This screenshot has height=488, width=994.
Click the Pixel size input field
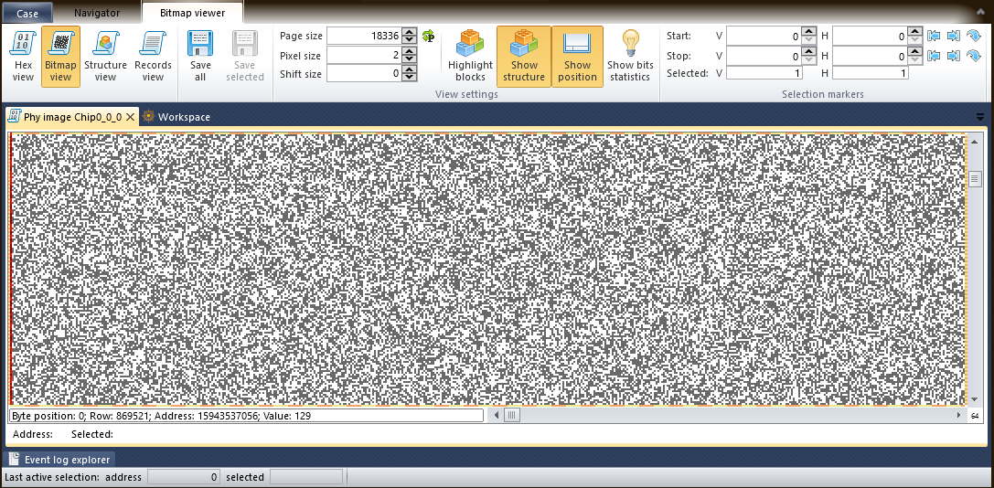point(365,55)
